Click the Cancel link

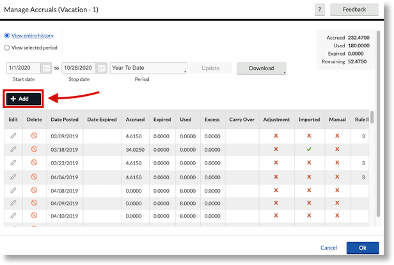point(329,248)
